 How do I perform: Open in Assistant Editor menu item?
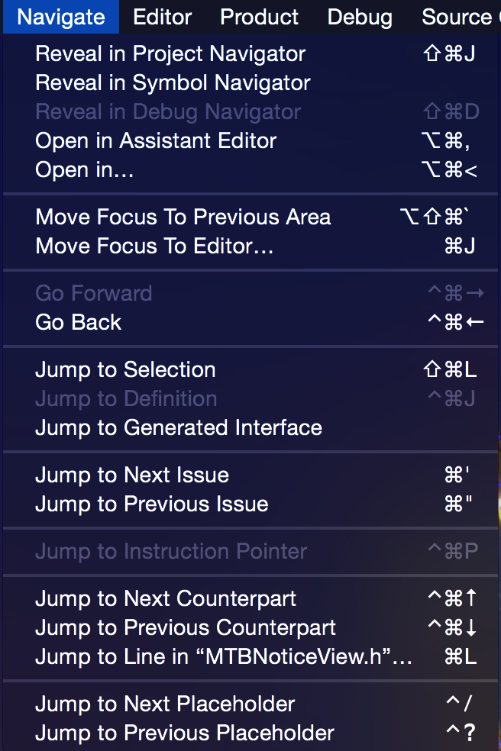click(156, 141)
